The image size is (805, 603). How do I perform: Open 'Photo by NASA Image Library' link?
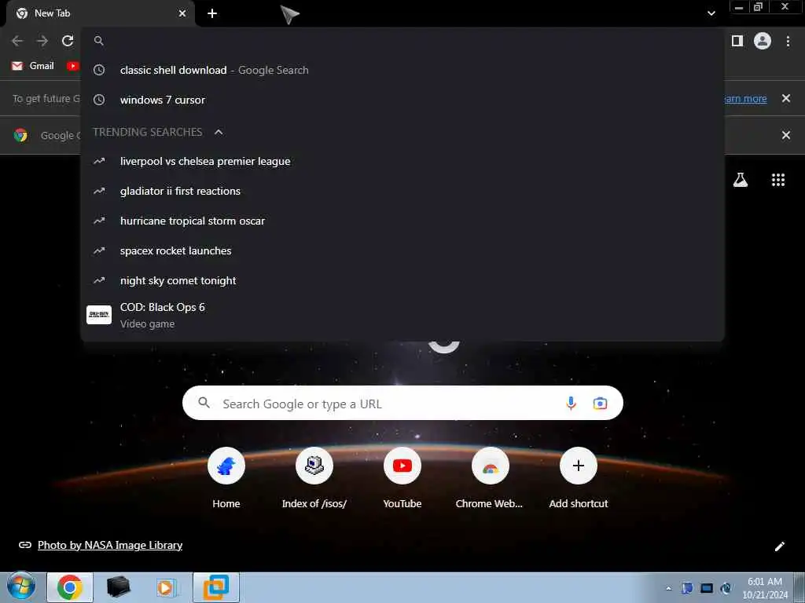(110, 545)
